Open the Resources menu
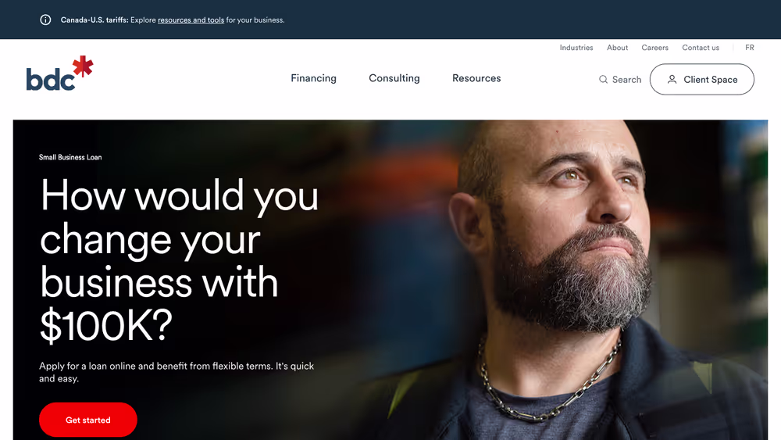This screenshot has height=440, width=781. pyautogui.click(x=476, y=78)
